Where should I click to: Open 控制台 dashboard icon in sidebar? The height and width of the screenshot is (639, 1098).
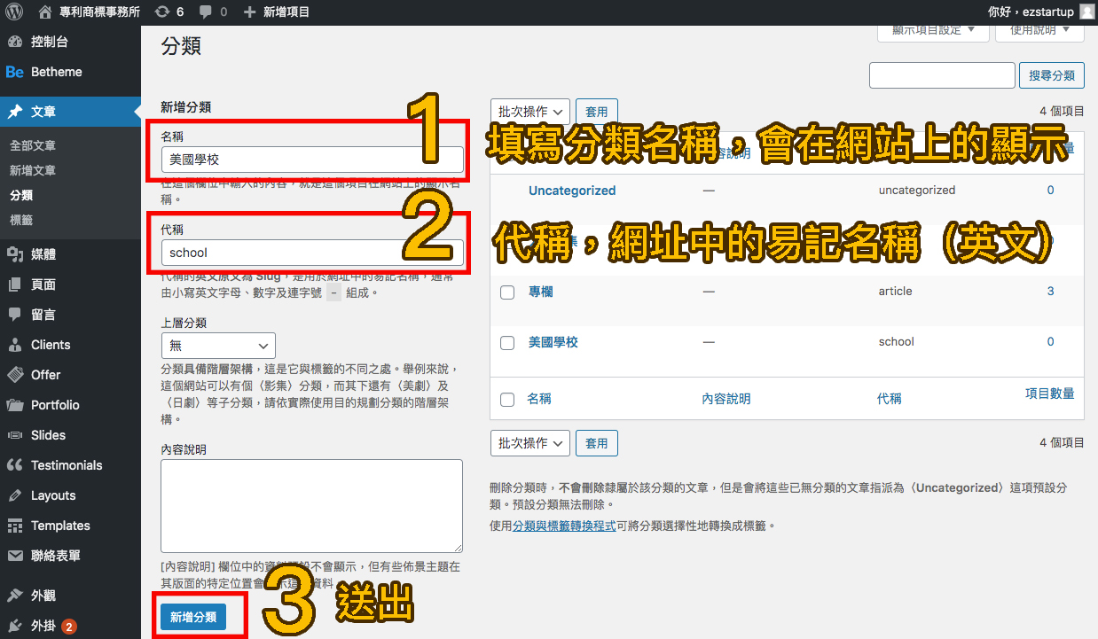point(15,42)
